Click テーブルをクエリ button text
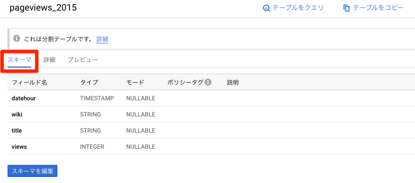Screen dimensions: 415x183 click(298, 8)
